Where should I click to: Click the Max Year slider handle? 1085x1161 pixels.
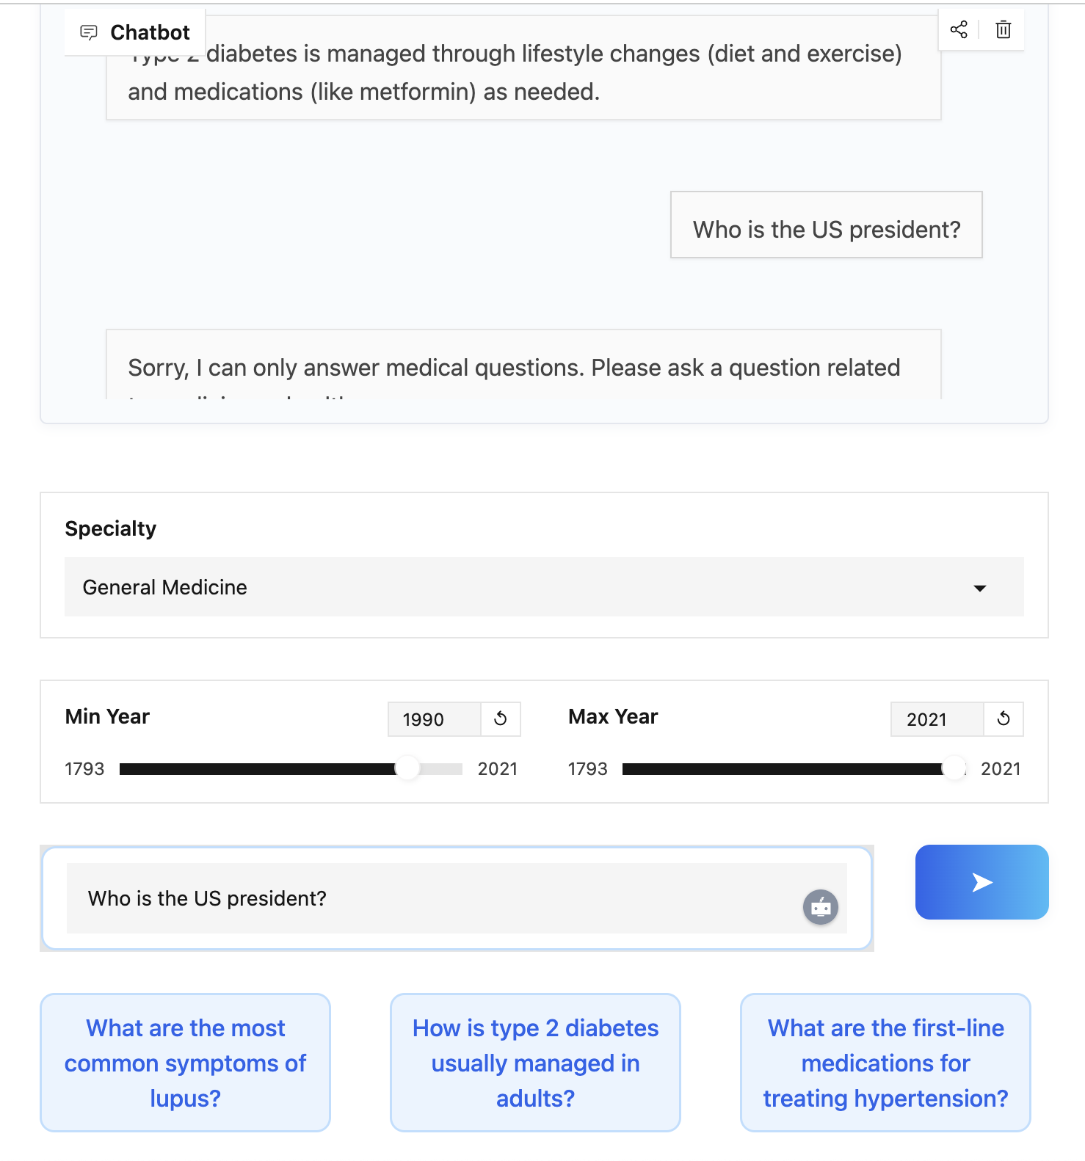pyautogui.click(x=955, y=768)
